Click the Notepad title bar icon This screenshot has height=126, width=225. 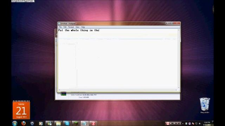click(59, 23)
